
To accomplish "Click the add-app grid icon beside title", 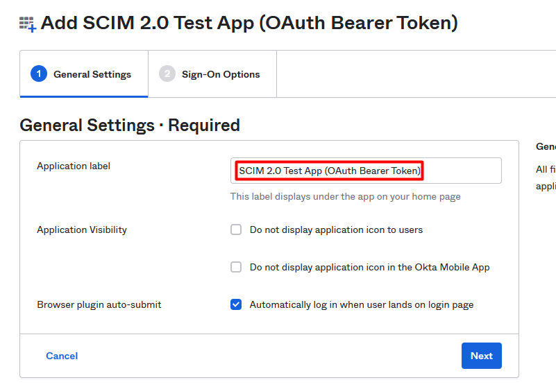I will [x=28, y=24].
